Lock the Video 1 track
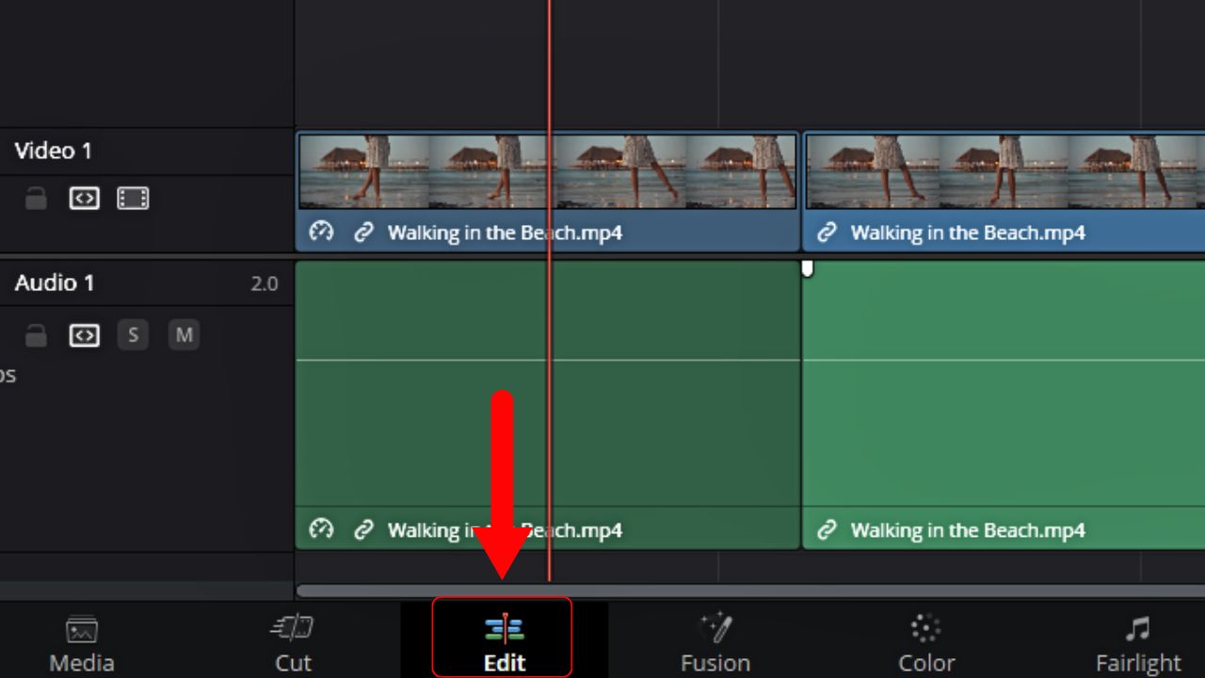Image resolution: width=1205 pixels, height=678 pixels. [x=35, y=198]
